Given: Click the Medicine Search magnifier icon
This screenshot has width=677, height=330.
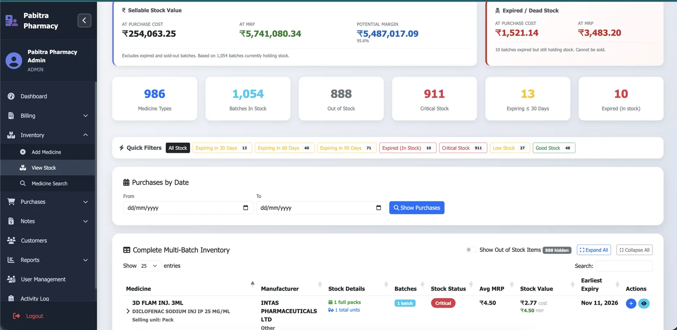Looking at the screenshot, I should [x=23, y=183].
